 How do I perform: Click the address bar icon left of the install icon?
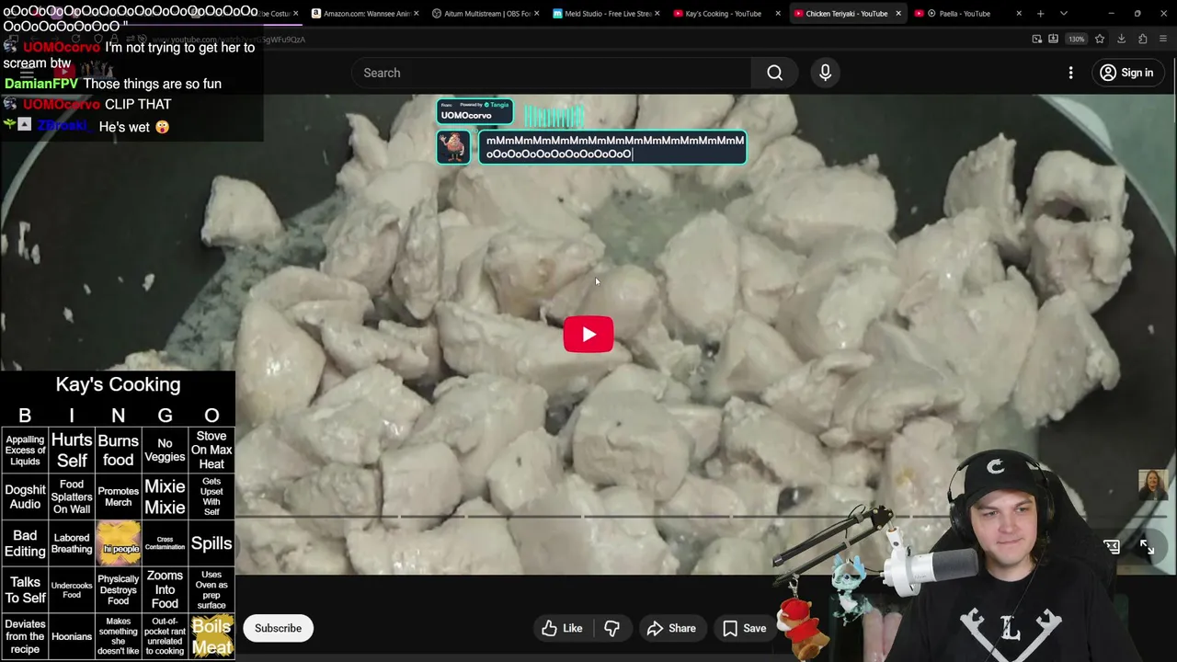[1037, 40]
